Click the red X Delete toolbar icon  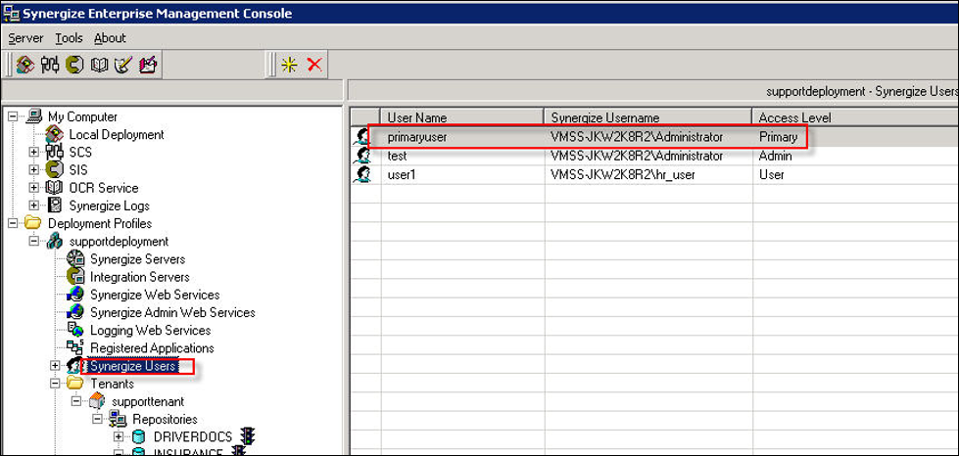(x=314, y=65)
